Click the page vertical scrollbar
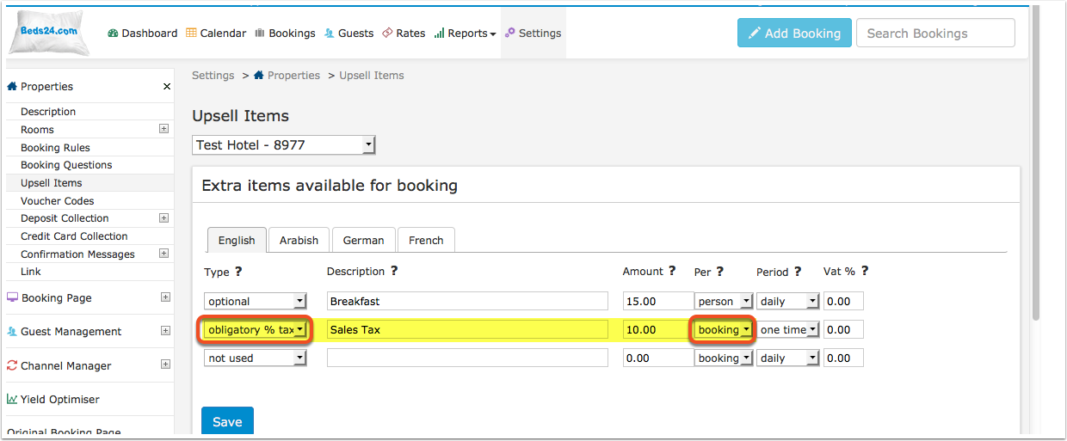 (1036, 163)
